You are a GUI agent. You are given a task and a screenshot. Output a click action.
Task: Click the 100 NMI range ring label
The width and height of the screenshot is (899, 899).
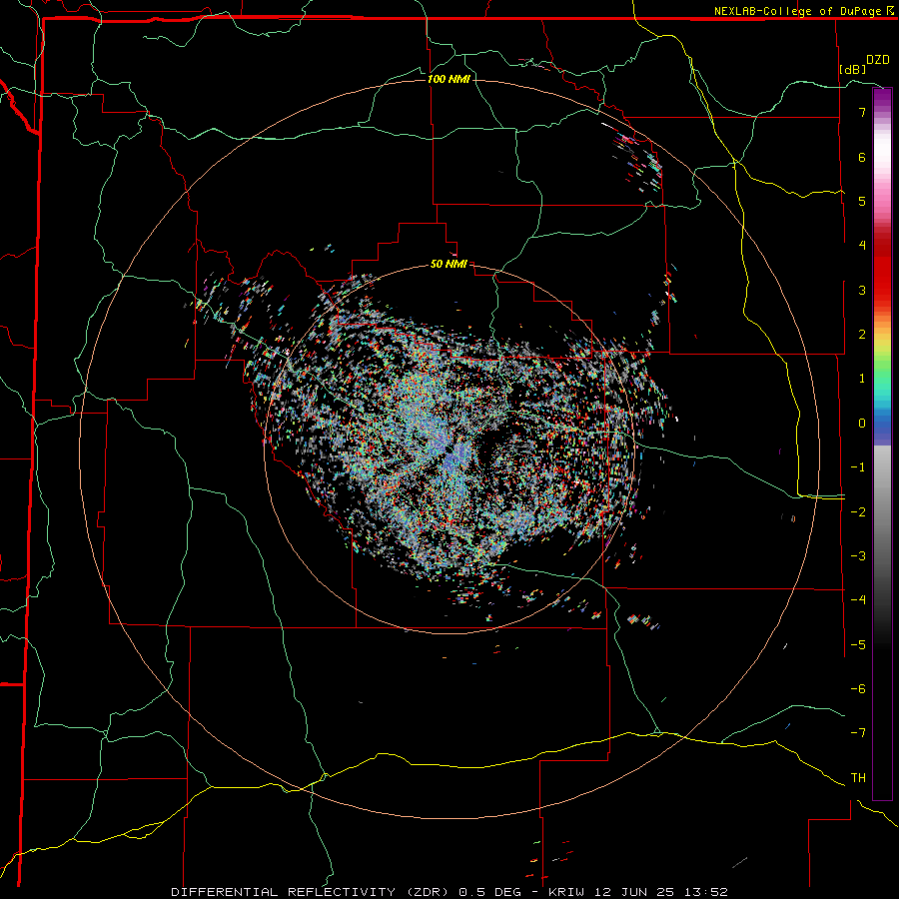[449, 79]
